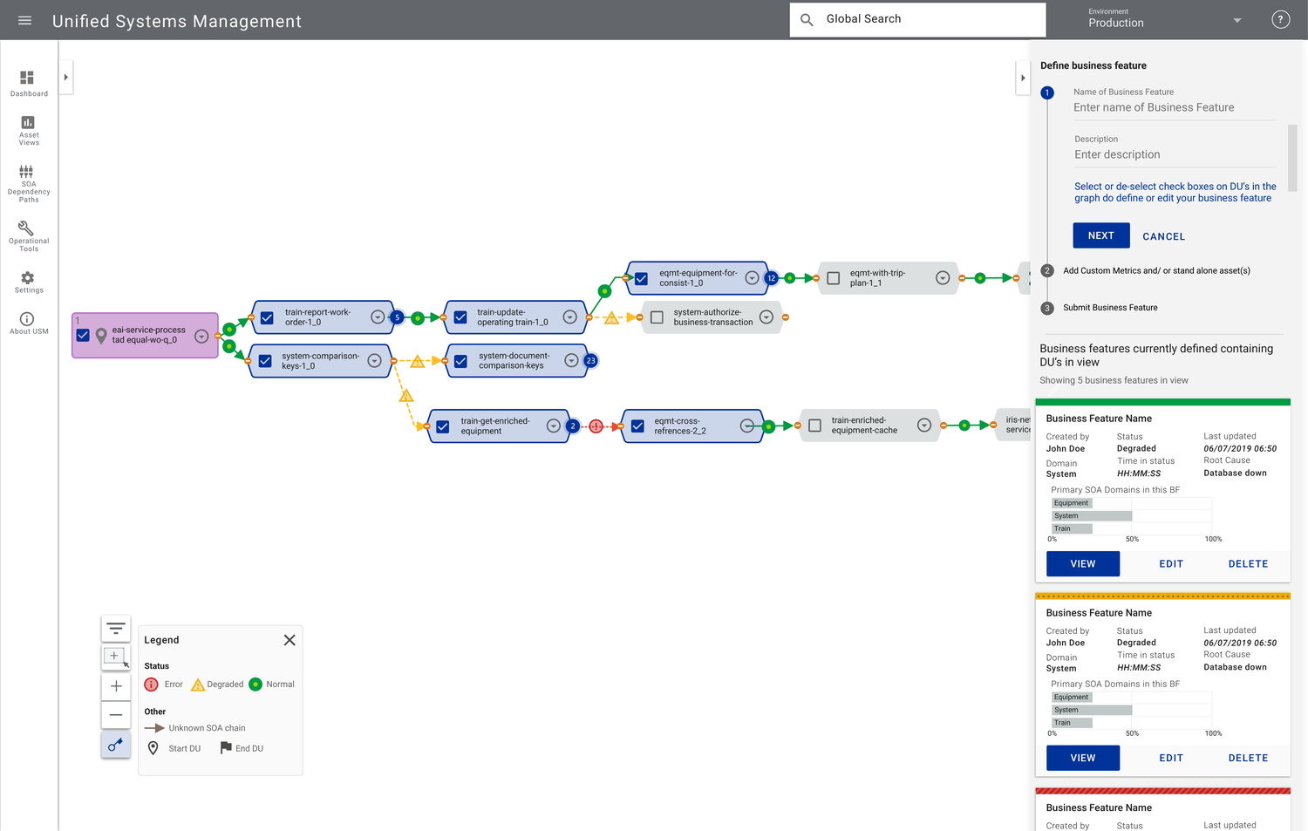1308x831 pixels.
Task: Uncheck eqmt-cross-refrences-2_2 checkbox
Action: pos(637,426)
